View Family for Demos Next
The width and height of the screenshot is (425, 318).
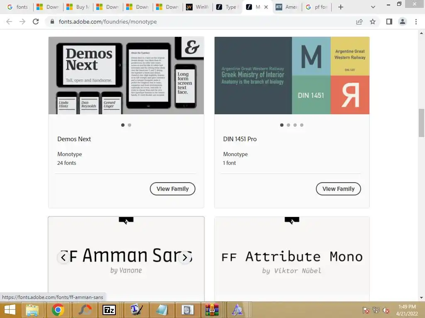(172, 189)
